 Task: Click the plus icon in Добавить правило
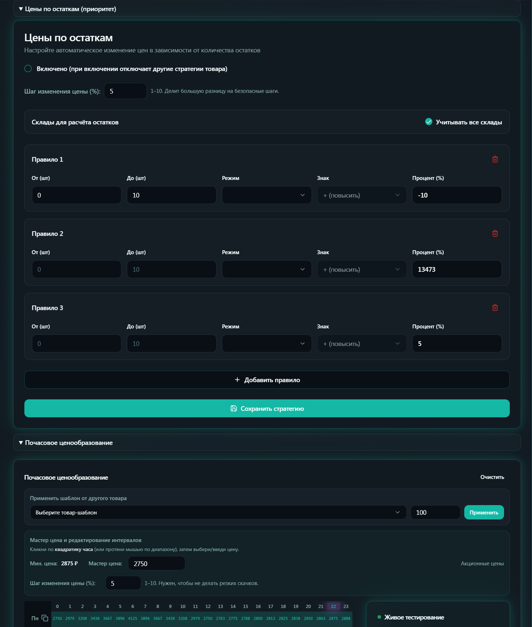[238, 380]
